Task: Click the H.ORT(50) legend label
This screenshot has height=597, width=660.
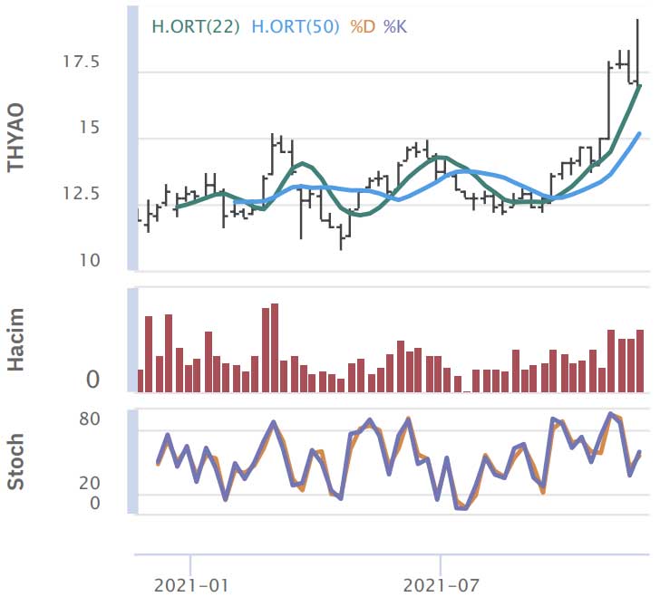Action: pos(295,27)
